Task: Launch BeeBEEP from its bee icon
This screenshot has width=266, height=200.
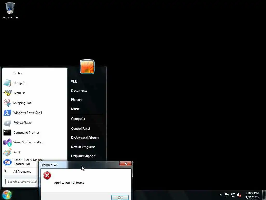Action: (8, 93)
